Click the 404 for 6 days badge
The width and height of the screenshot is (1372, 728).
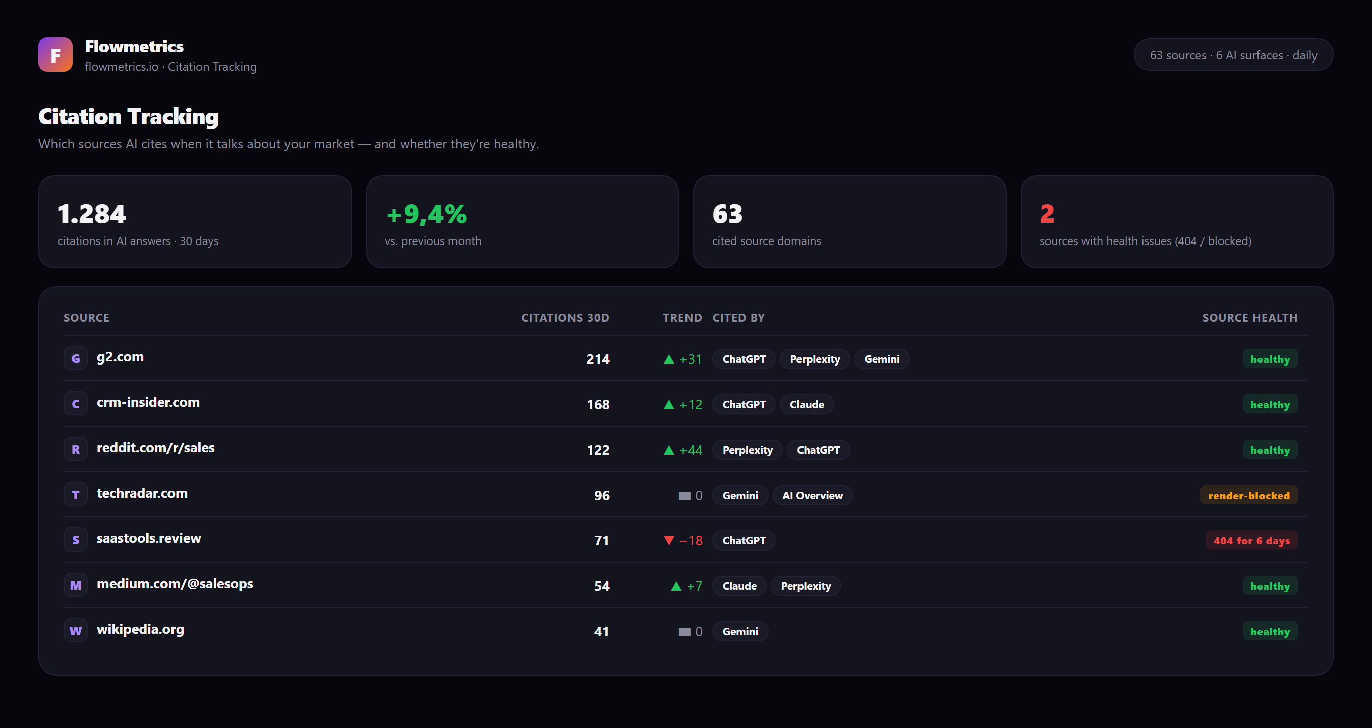pyautogui.click(x=1251, y=540)
